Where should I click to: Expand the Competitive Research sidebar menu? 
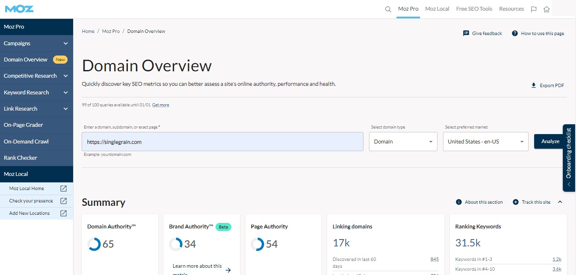(x=65, y=76)
